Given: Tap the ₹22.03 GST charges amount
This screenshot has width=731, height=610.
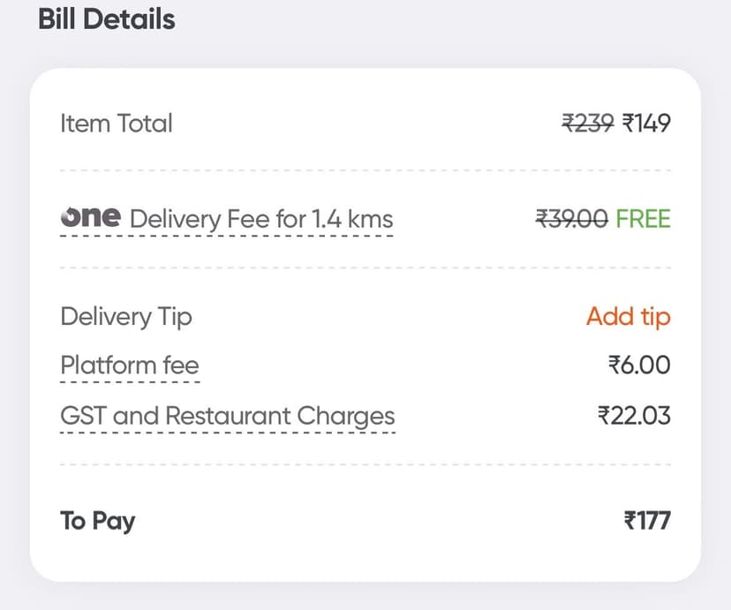Looking at the screenshot, I should pyautogui.click(x=634, y=415).
